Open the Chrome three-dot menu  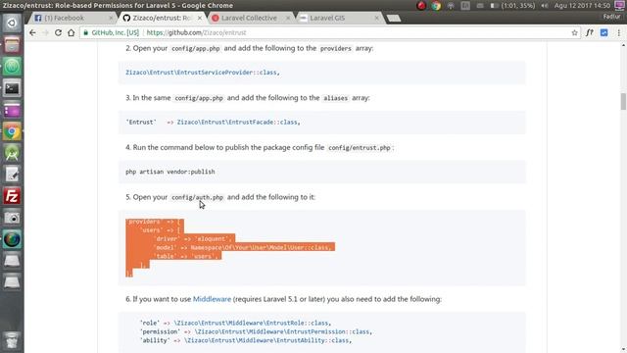click(x=618, y=32)
